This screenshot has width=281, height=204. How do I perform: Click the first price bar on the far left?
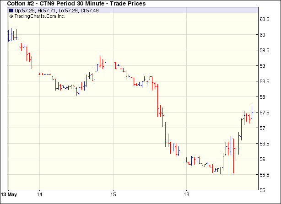coord(8,35)
